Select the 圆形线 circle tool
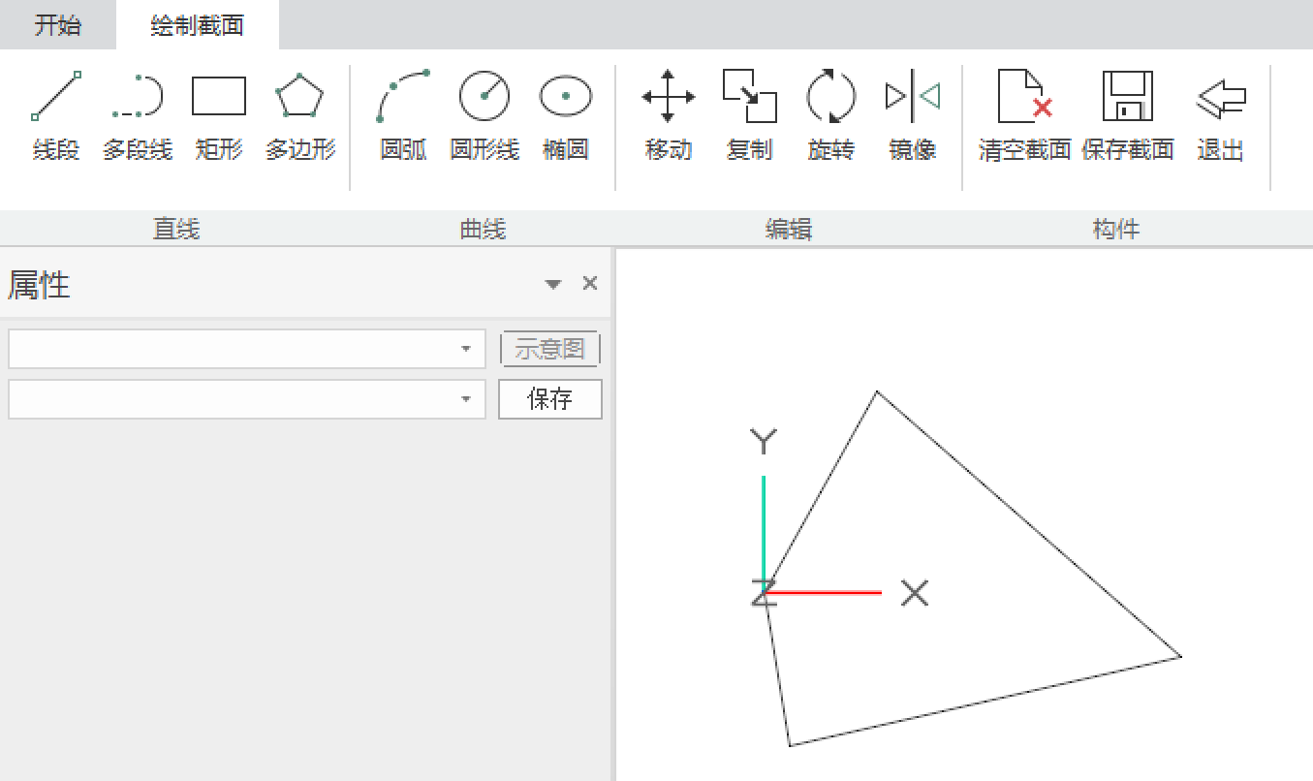The width and height of the screenshot is (1313, 781). 485,114
